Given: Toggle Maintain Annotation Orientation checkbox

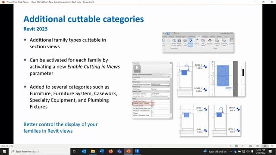Looking at the screenshot, I should pyautogui.click(x=152, y=111).
